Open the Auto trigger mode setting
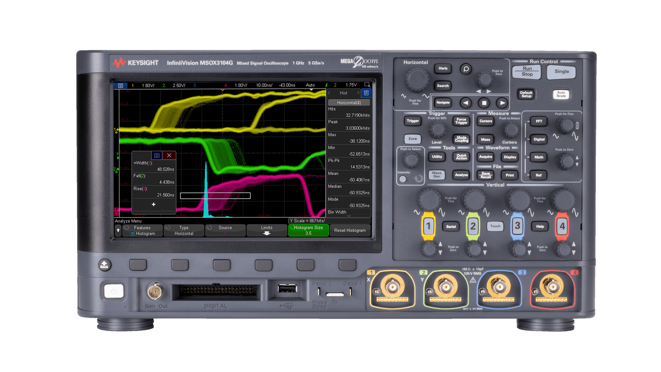This screenshot has height=372, width=661. (x=310, y=85)
